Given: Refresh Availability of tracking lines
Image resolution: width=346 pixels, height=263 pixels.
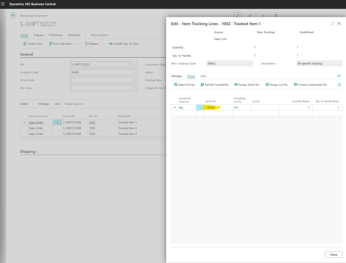Looking at the screenshot, I should coord(214,85).
